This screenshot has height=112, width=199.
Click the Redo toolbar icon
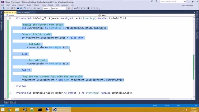pos(29,8)
